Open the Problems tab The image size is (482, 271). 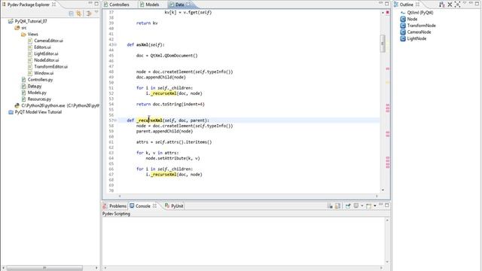tap(114, 206)
